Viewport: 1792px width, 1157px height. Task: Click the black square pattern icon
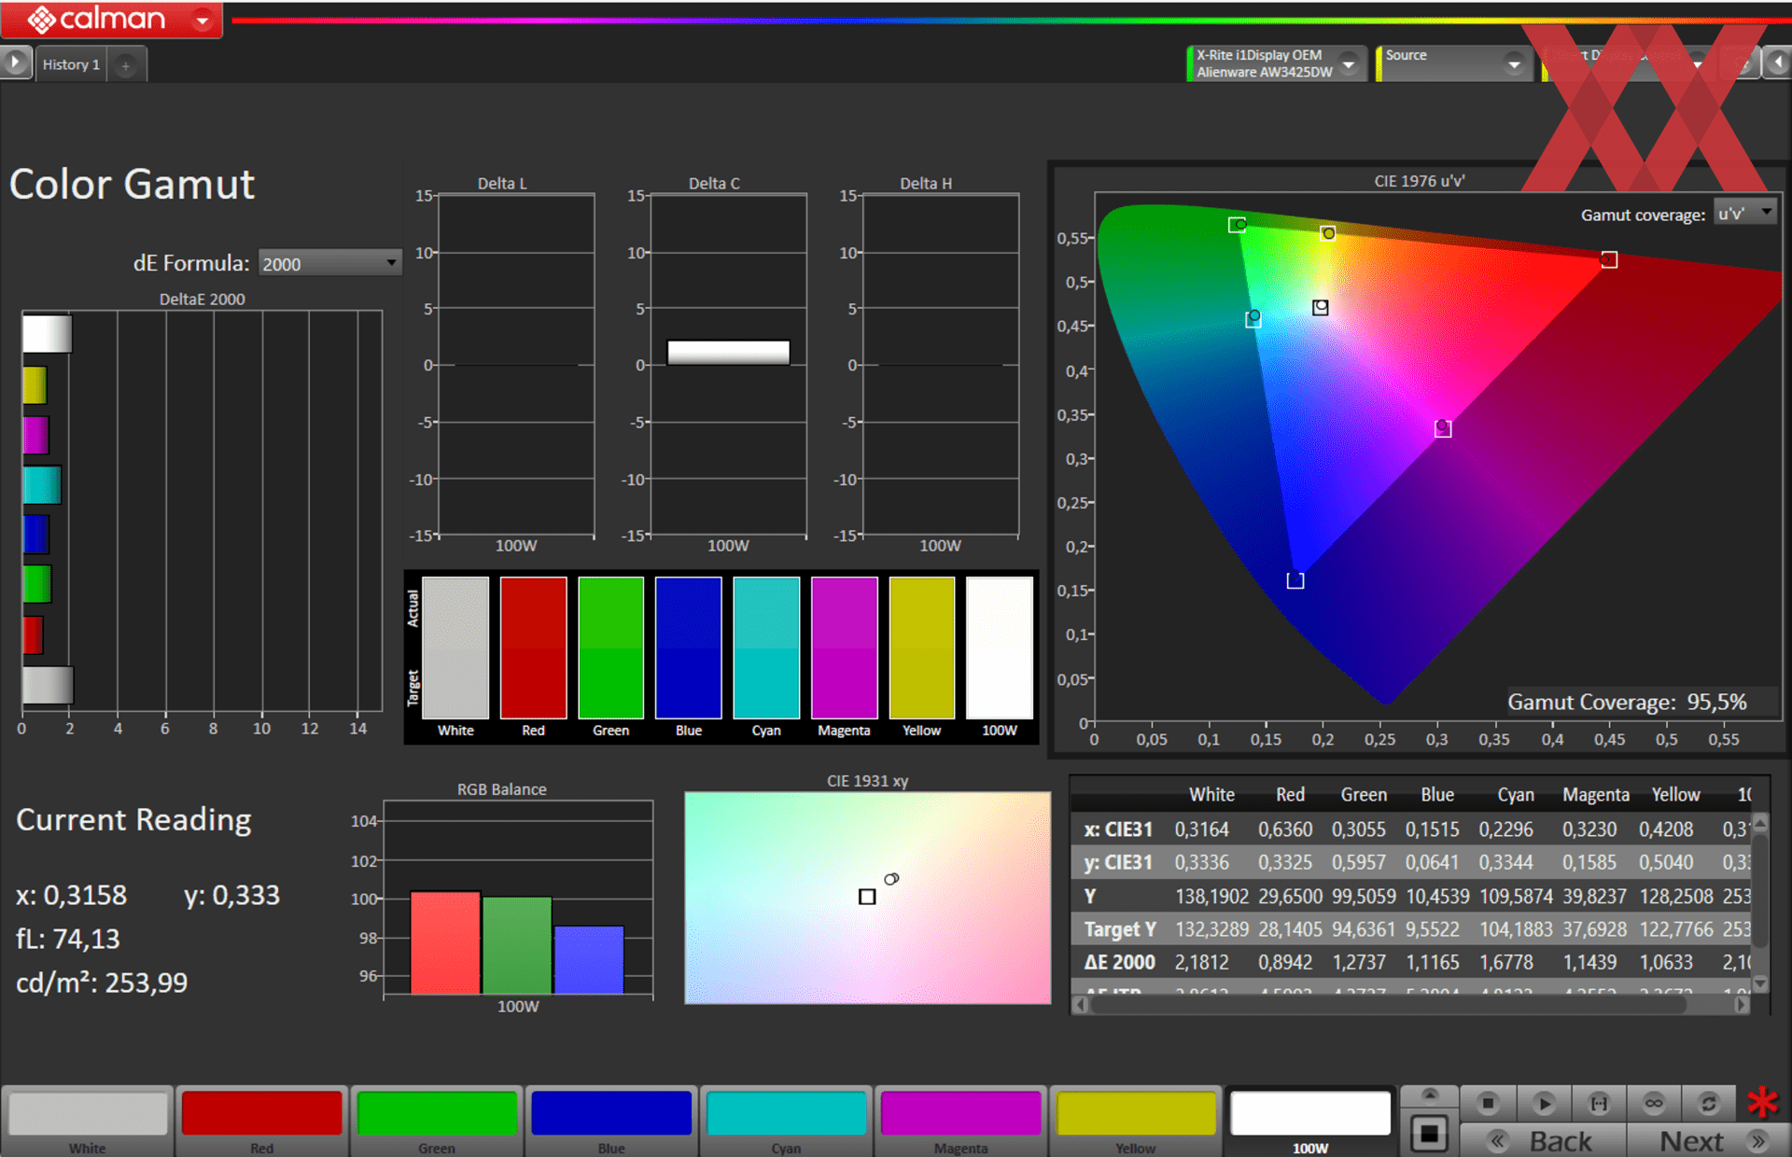(x=1429, y=1134)
